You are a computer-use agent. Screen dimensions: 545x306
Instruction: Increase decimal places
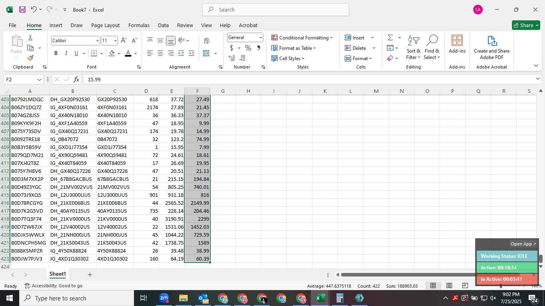(x=232, y=58)
